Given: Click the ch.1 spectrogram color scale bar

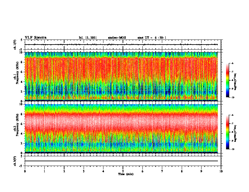Looking at the screenshot, I should 228,80.
